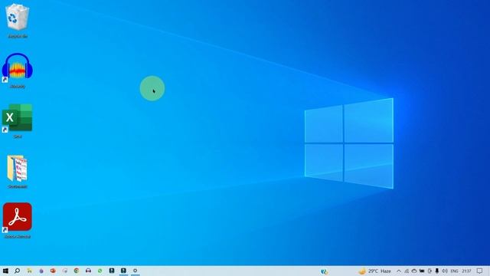Open the network tray icon
This screenshot has height=276, width=490.
pyautogui.click(x=407, y=271)
